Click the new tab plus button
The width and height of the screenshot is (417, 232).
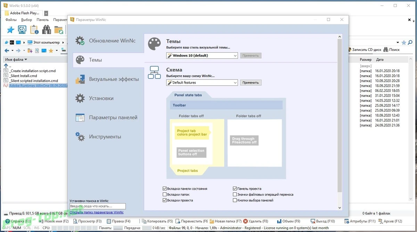(x=46, y=13)
